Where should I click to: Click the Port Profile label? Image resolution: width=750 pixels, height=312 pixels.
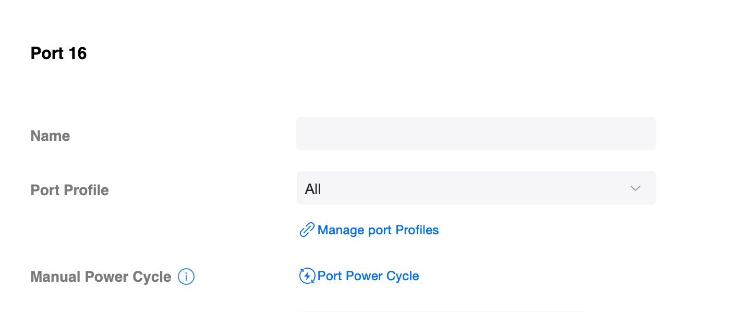pos(70,190)
